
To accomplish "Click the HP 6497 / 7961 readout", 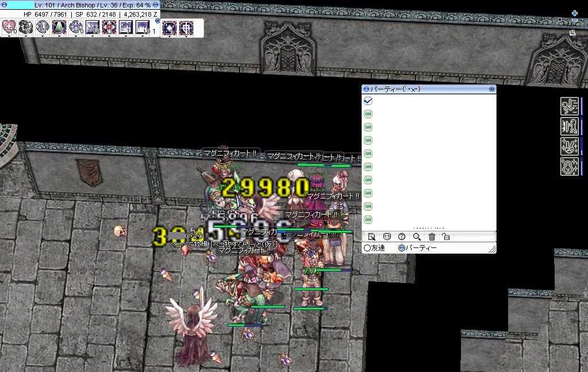I will (x=45, y=14).
